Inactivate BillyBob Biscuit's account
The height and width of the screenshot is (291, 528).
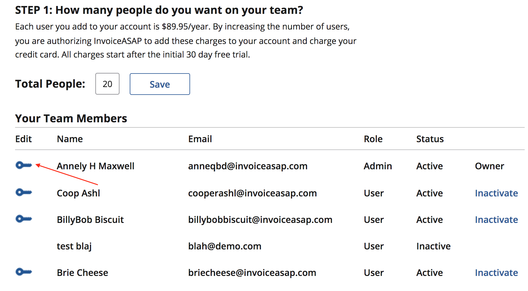pos(496,220)
